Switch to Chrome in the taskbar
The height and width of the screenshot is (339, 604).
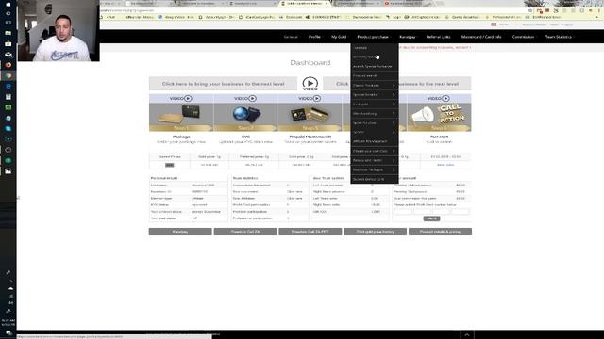tap(8, 75)
